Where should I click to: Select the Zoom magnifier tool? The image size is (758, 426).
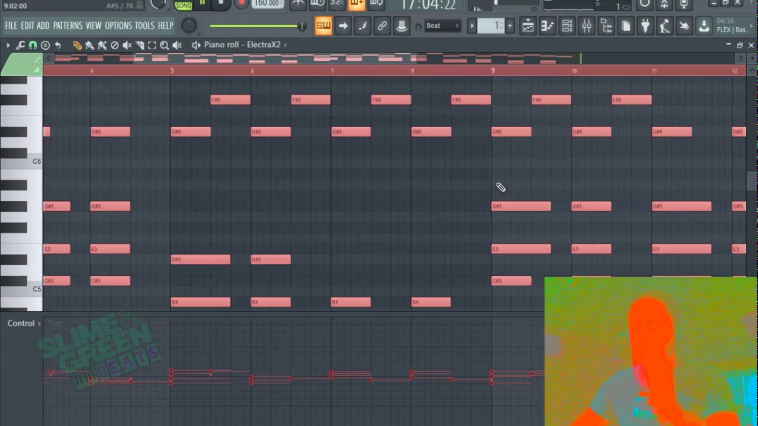point(165,45)
